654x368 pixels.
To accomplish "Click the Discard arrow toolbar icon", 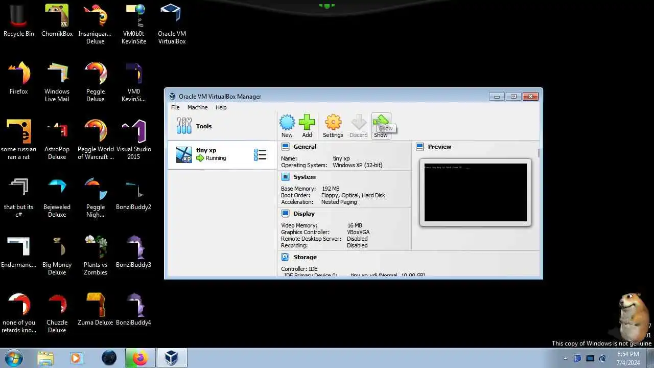I will 358,126.
